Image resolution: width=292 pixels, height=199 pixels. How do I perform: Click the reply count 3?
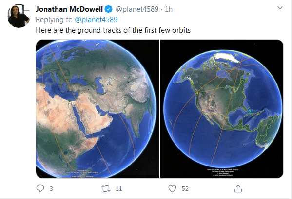51,189
